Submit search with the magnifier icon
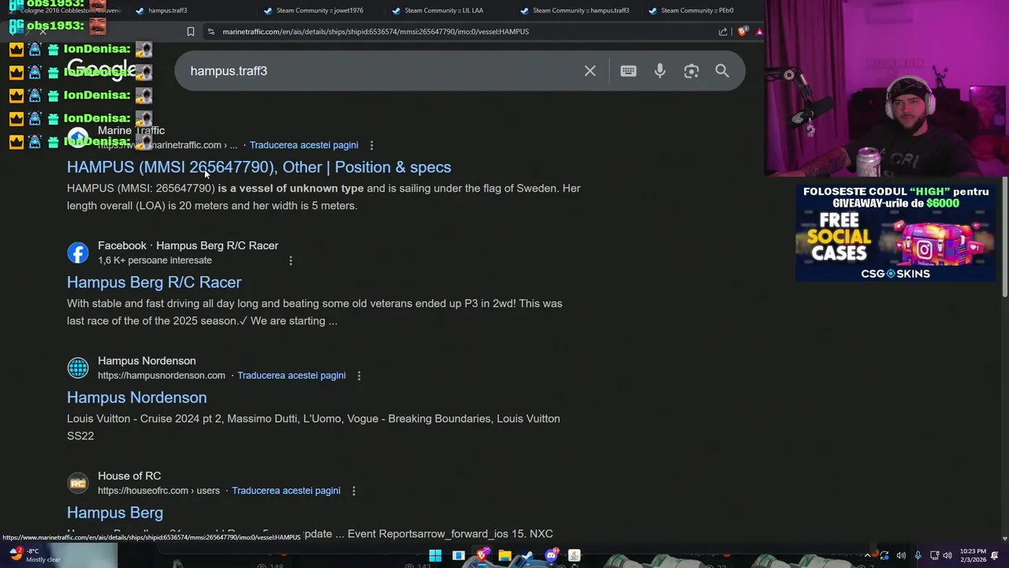Screen dimensions: 1009x568 click(x=722, y=71)
